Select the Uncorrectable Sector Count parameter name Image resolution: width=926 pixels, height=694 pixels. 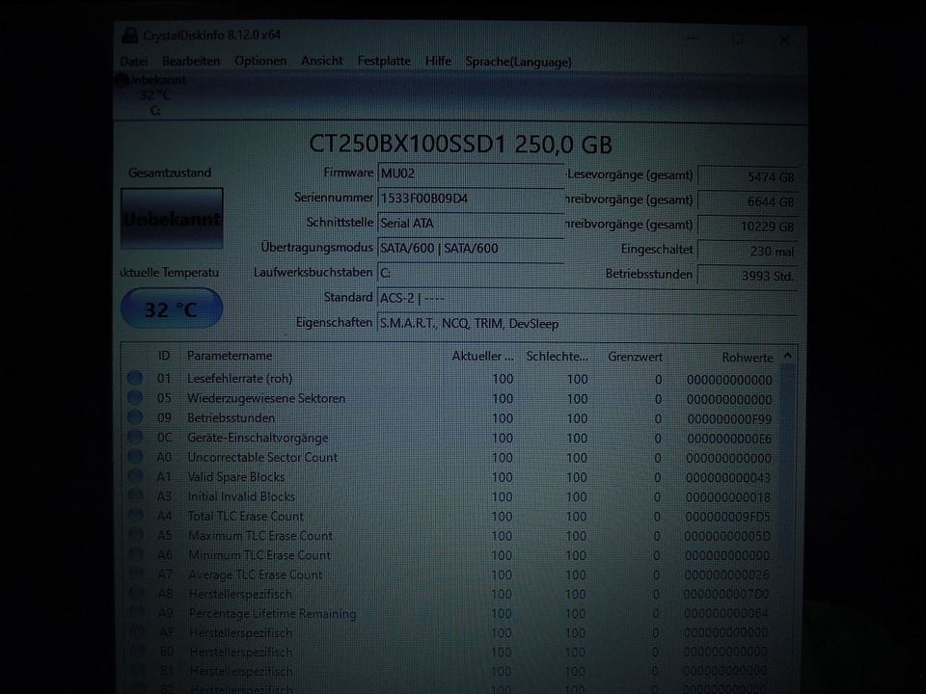tap(262, 457)
